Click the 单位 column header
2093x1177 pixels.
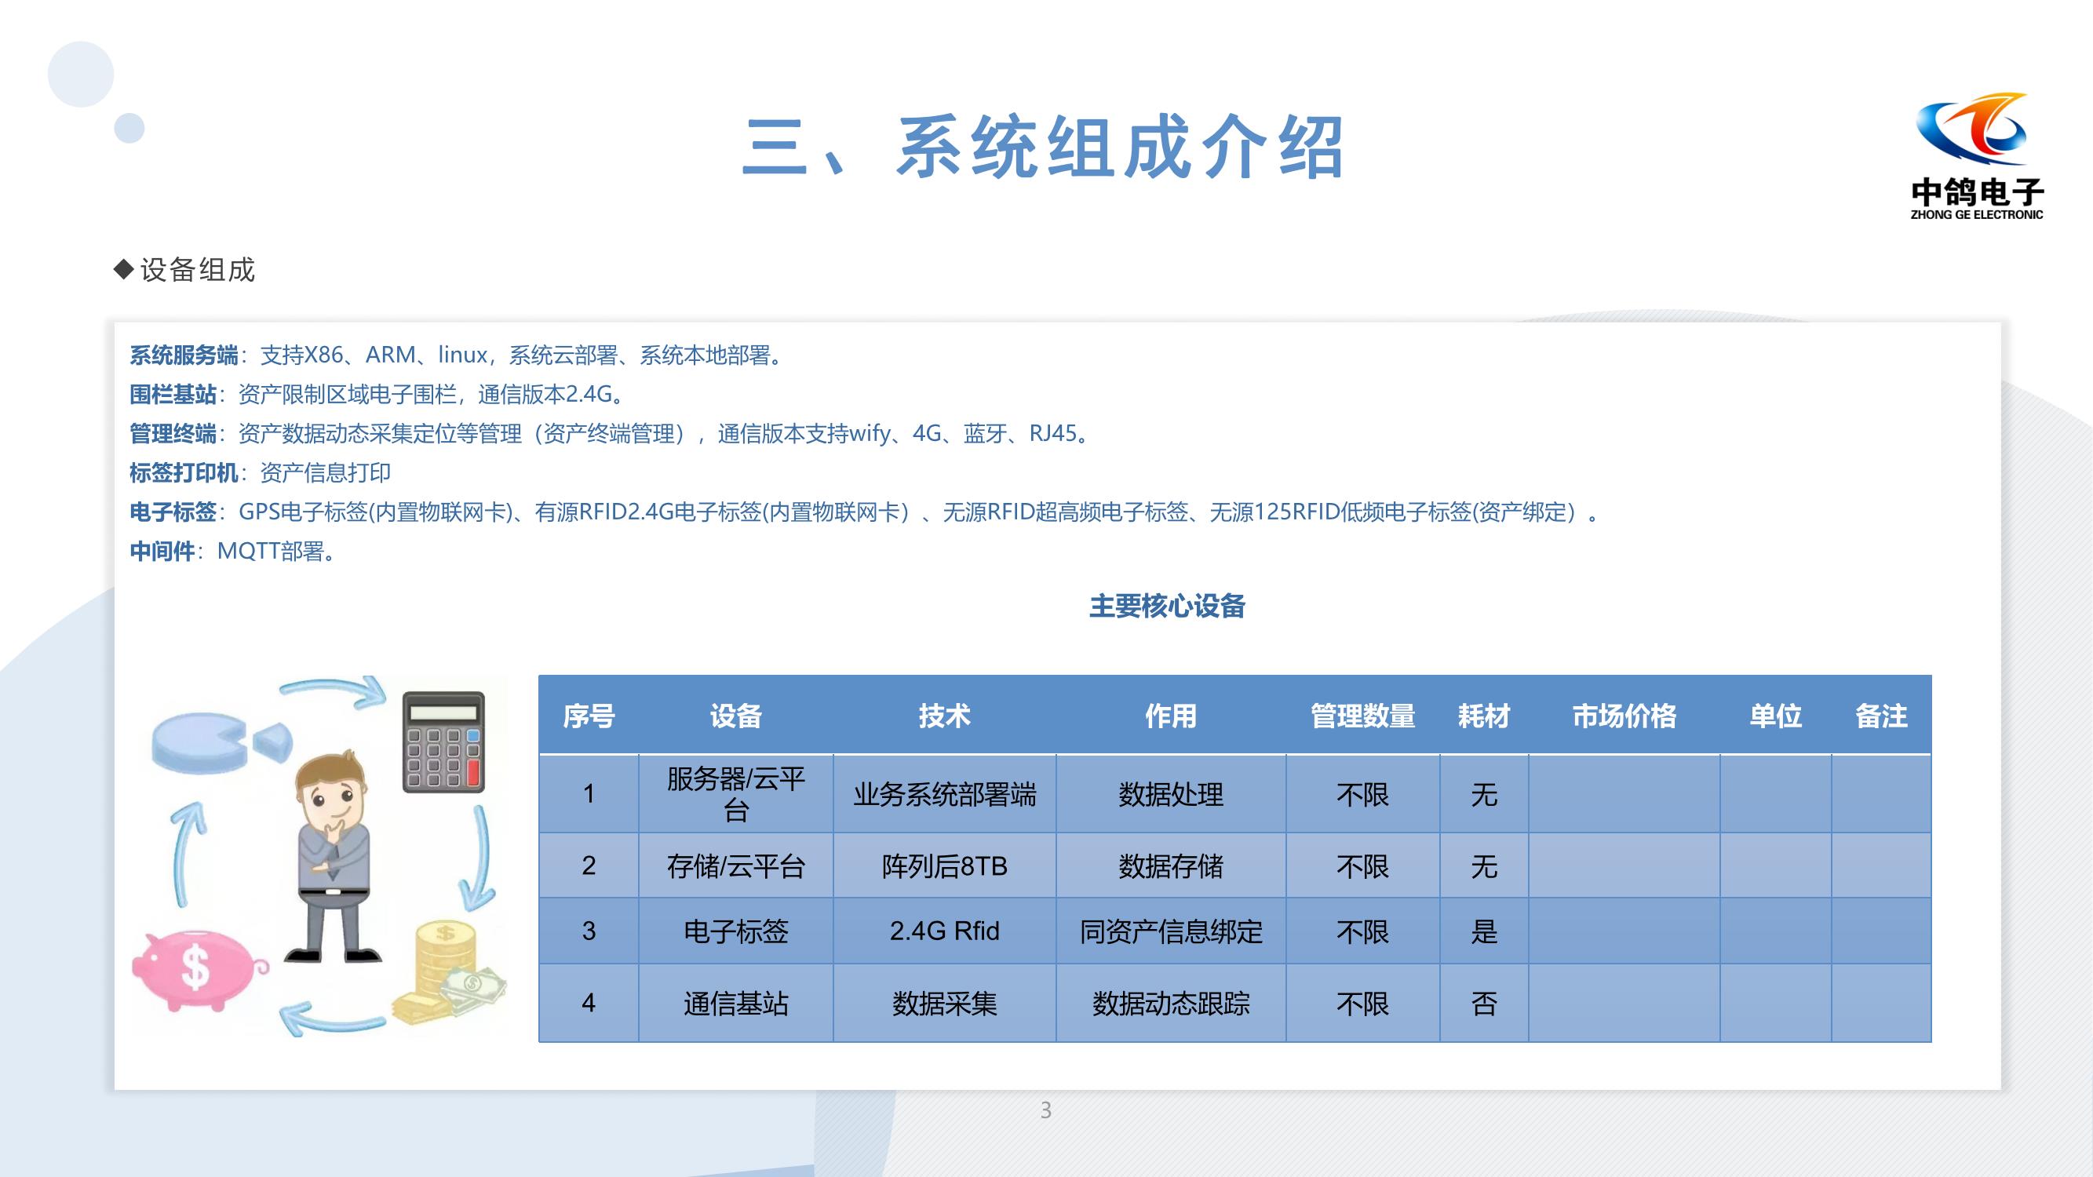click(1775, 716)
